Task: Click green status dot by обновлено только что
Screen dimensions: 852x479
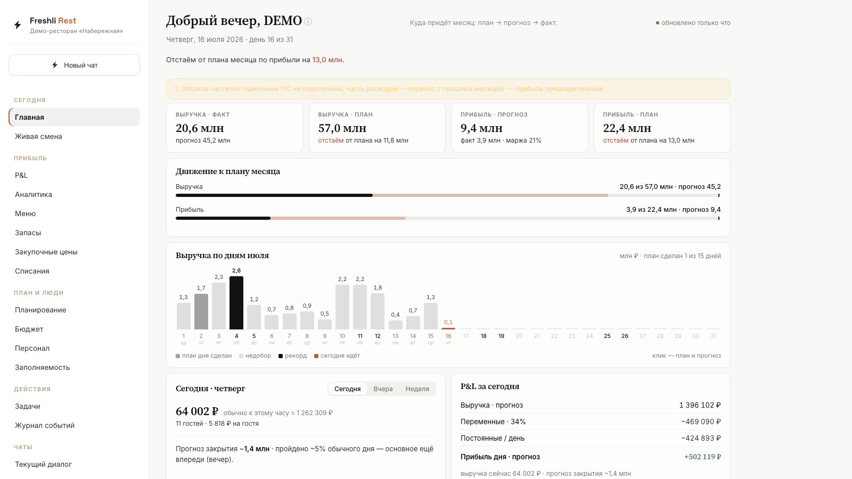Action: pos(658,23)
